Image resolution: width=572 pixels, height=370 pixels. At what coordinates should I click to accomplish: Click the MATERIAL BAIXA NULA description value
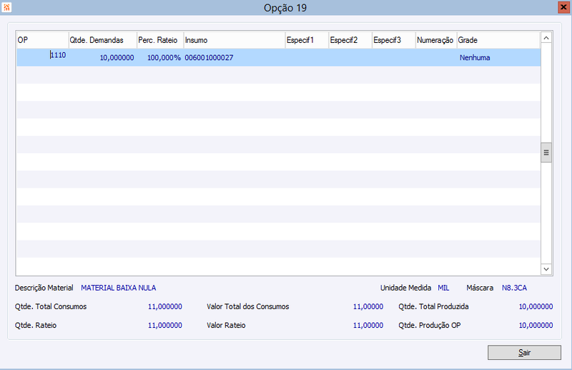click(x=119, y=288)
